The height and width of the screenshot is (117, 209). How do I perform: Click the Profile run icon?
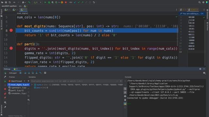(56, 2)
